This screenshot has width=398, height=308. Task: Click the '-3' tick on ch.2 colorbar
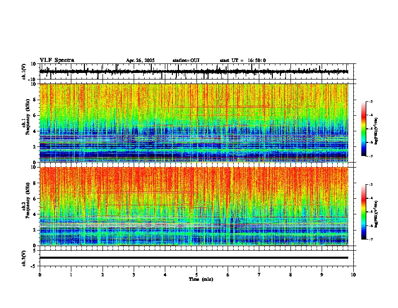pos(370,185)
